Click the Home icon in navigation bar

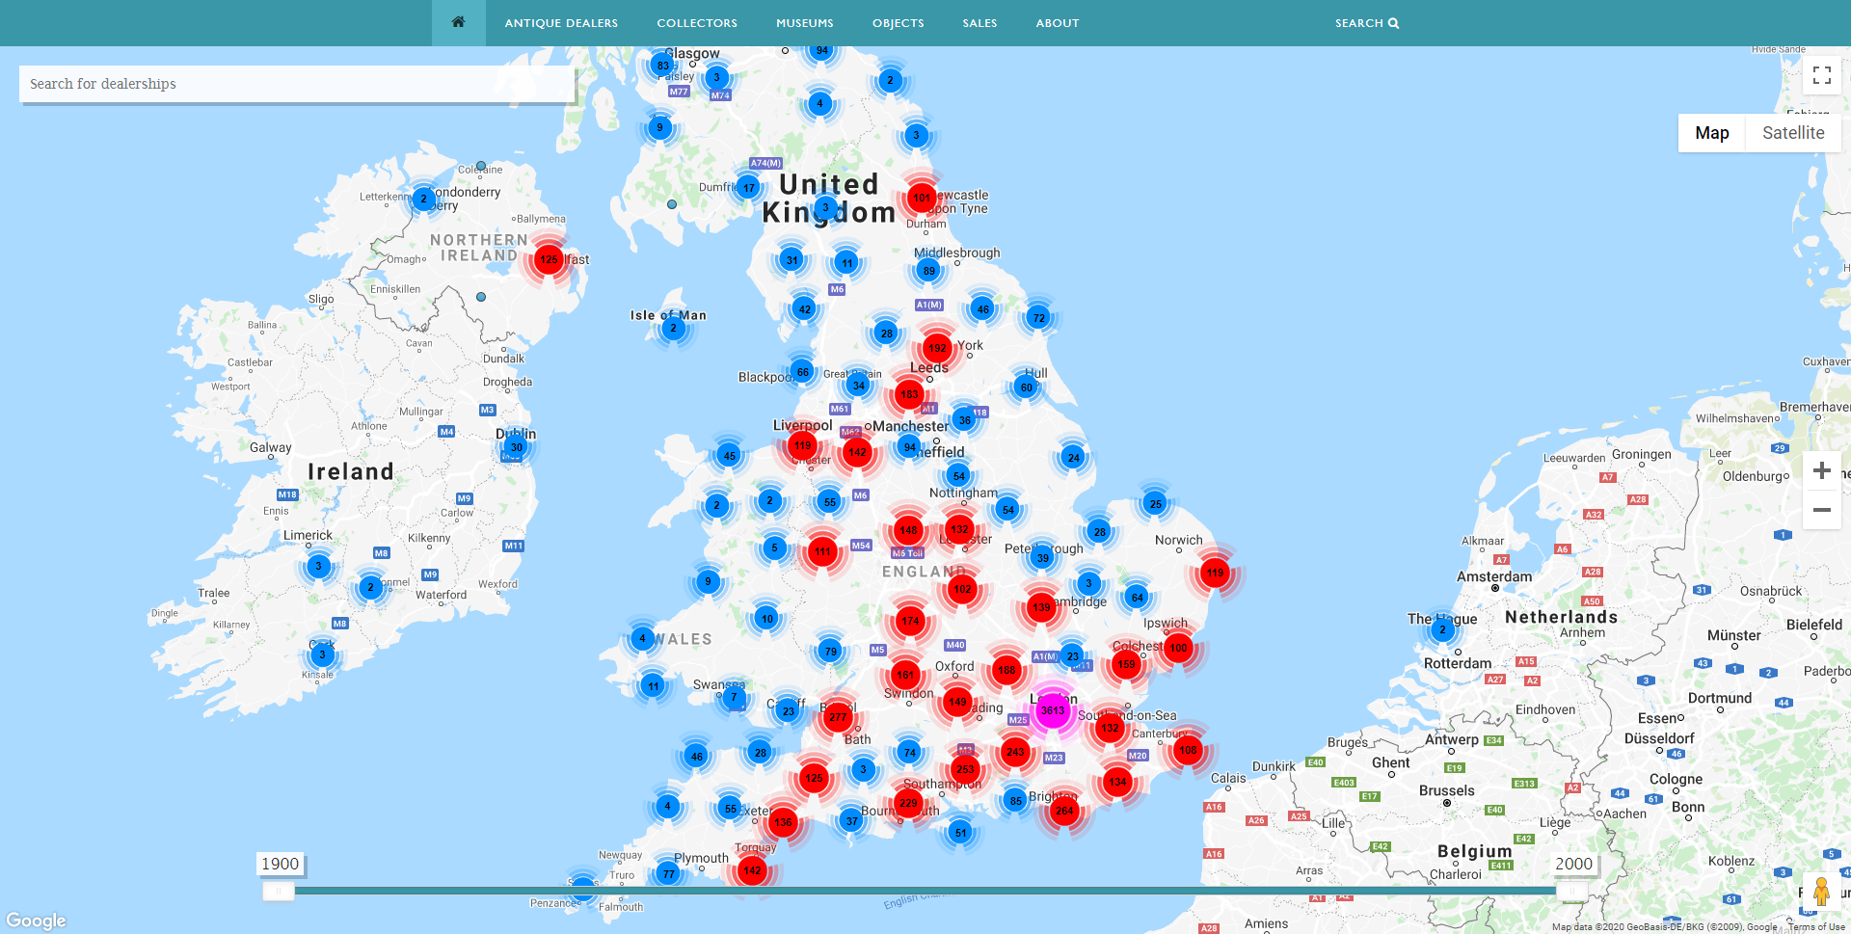(x=458, y=22)
